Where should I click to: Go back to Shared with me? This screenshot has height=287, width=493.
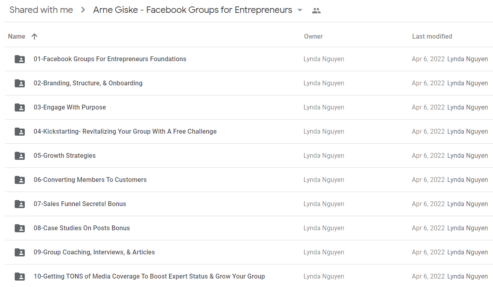41,10
